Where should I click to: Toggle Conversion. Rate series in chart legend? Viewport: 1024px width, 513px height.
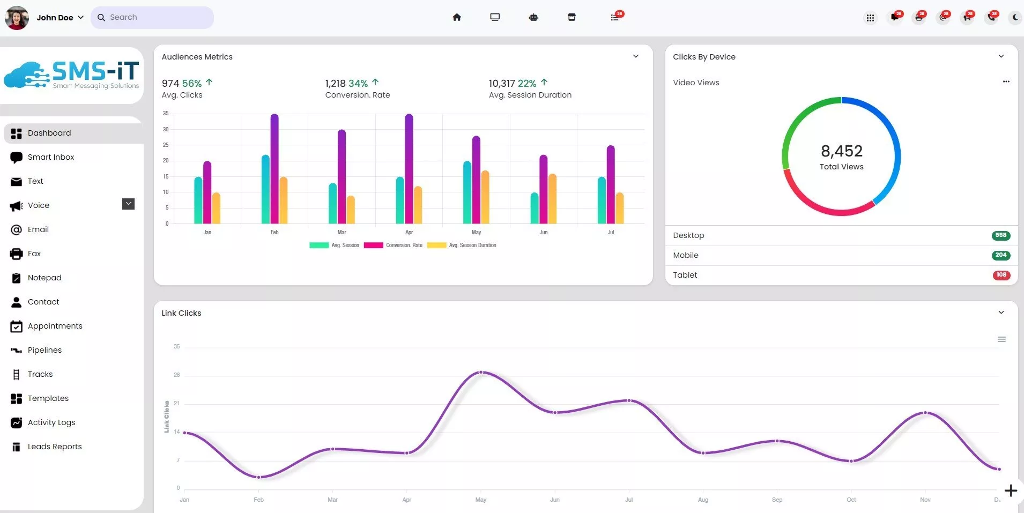394,246
